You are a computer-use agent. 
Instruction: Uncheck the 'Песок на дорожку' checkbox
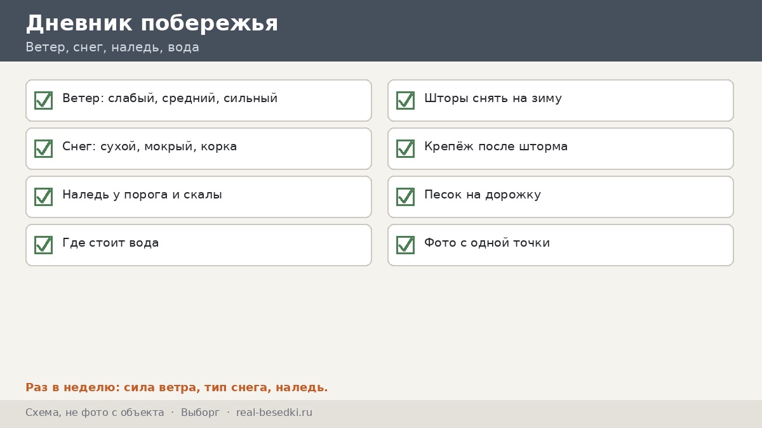coord(405,197)
